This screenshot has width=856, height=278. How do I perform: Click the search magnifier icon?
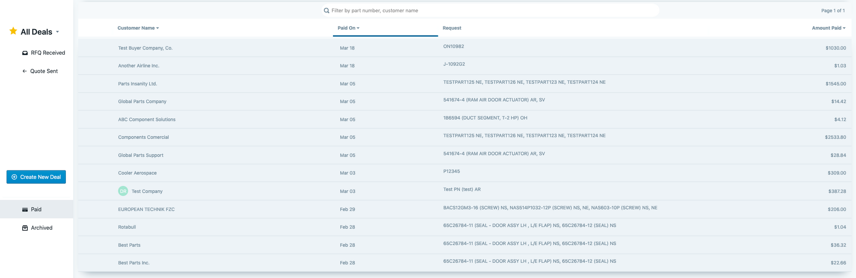(x=327, y=11)
